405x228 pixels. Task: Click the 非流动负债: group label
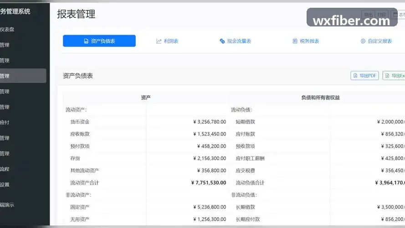pos(244,195)
